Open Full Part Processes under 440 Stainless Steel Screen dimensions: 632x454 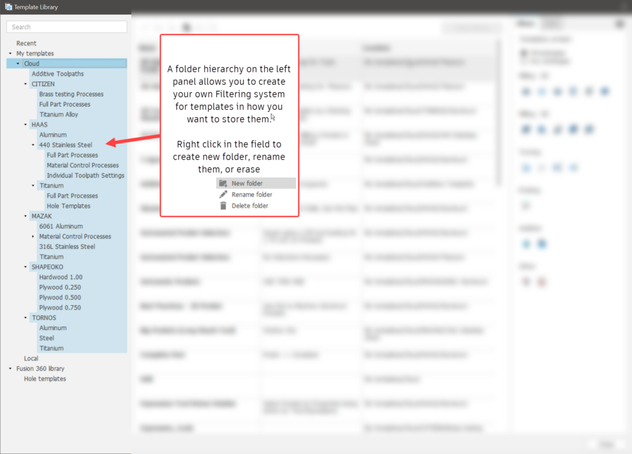pyautogui.click(x=72, y=155)
